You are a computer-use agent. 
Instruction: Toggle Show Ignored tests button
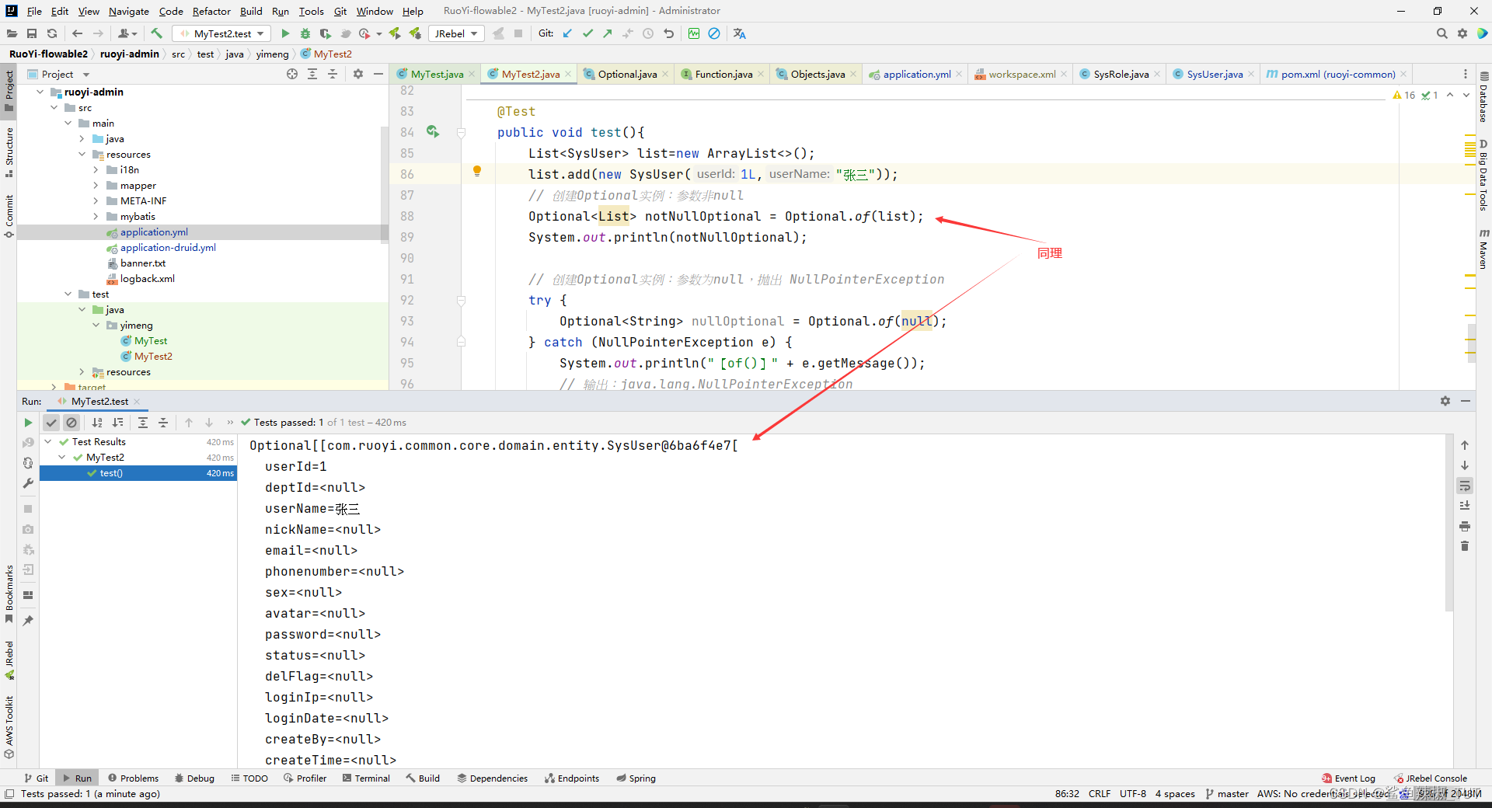(x=71, y=423)
